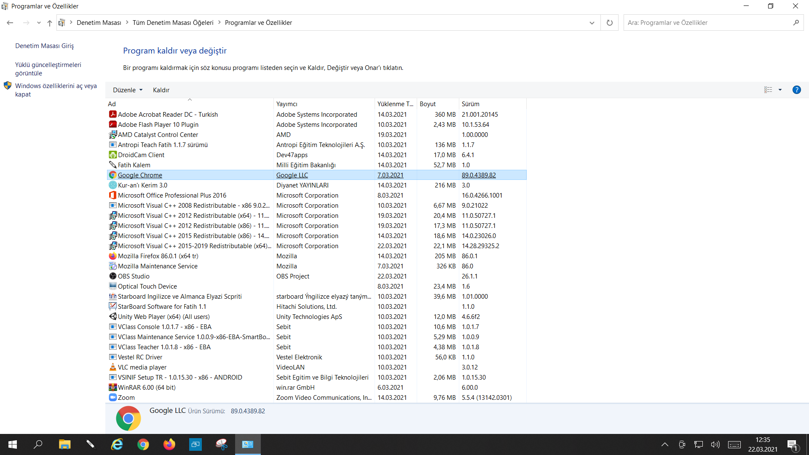This screenshot has width=809, height=455.
Task: Click the OBS Studio icon
Action: [113, 276]
